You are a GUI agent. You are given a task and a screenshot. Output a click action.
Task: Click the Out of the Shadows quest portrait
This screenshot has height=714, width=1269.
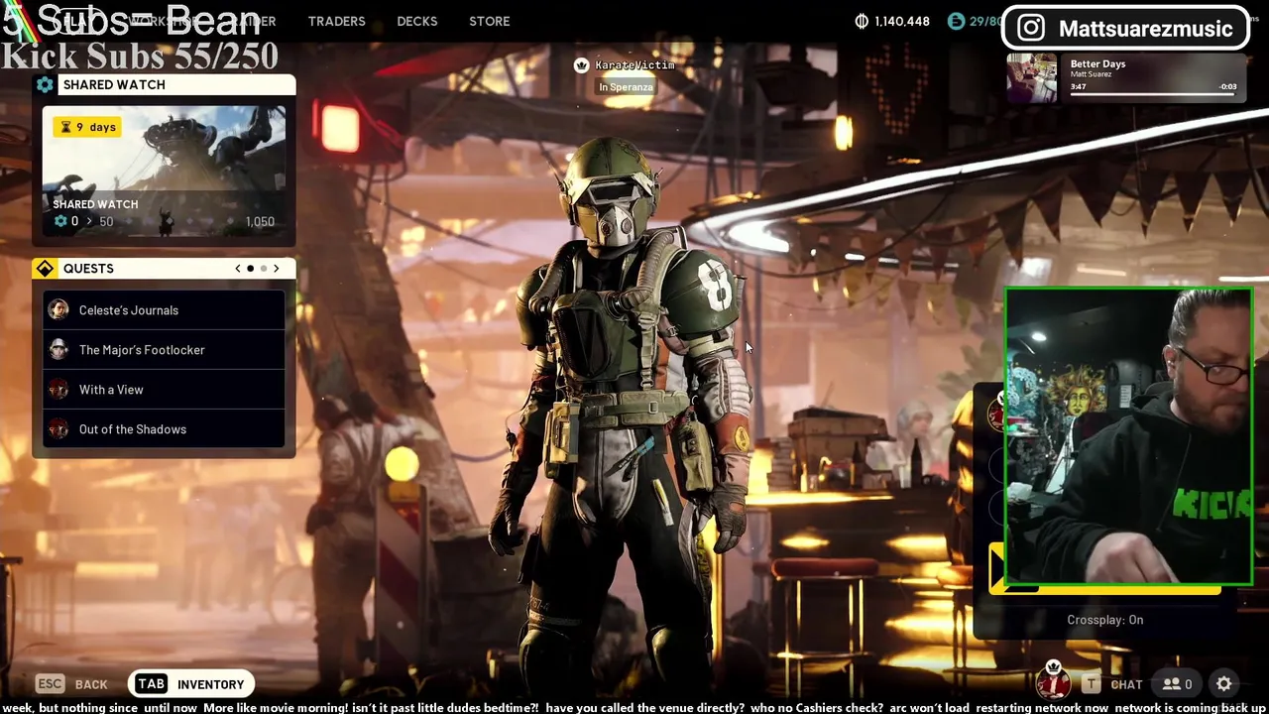click(58, 429)
